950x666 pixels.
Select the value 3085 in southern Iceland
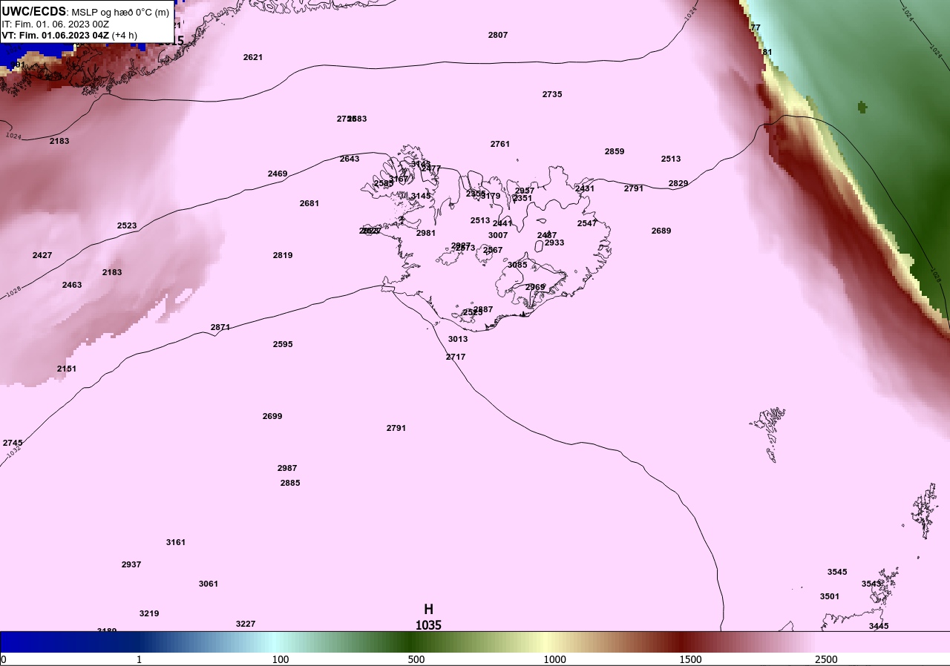coord(517,265)
